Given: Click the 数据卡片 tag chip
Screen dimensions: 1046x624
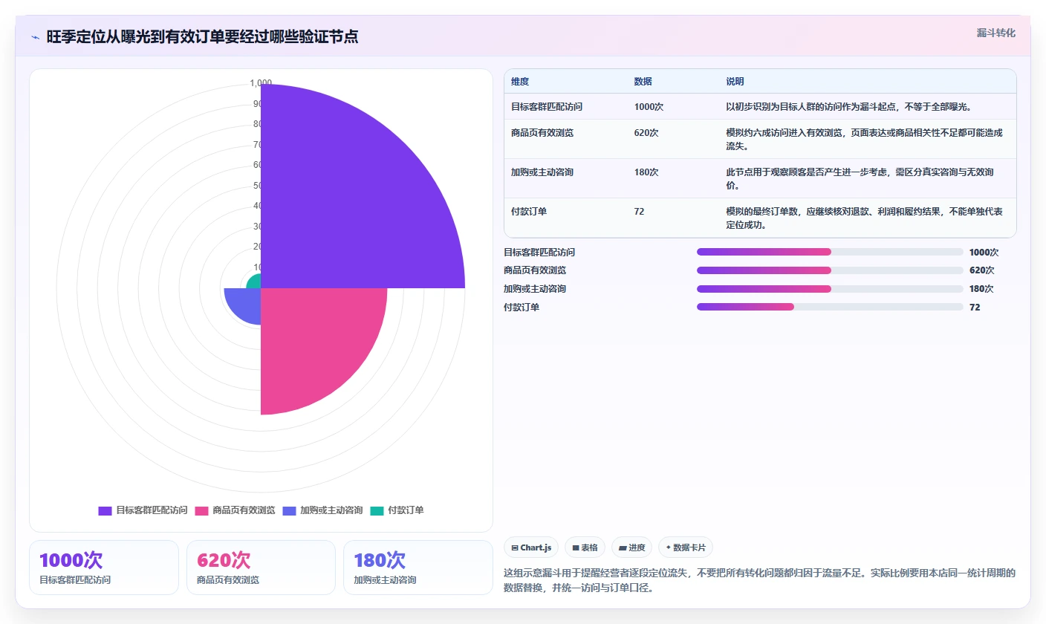Looking at the screenshot, I should (686, 547).
